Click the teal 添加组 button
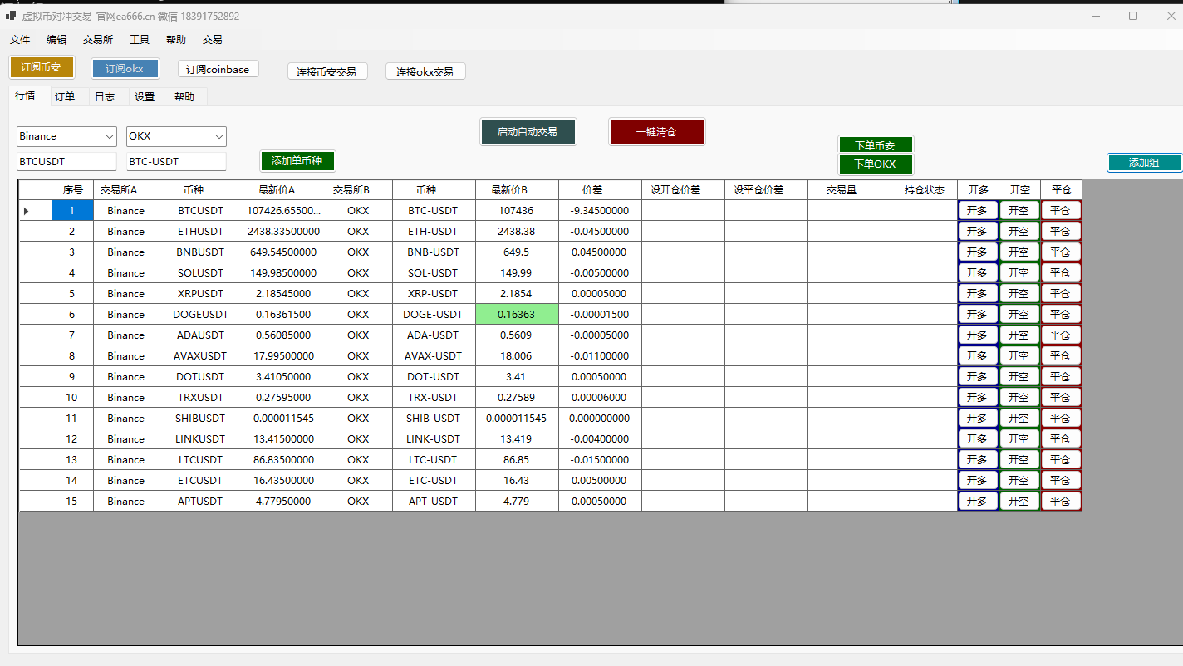The image size is (1183, 666). pos(1143,163)
